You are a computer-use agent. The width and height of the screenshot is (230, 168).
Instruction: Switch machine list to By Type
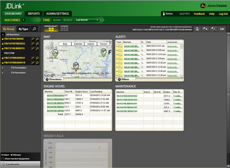point(23,29)
